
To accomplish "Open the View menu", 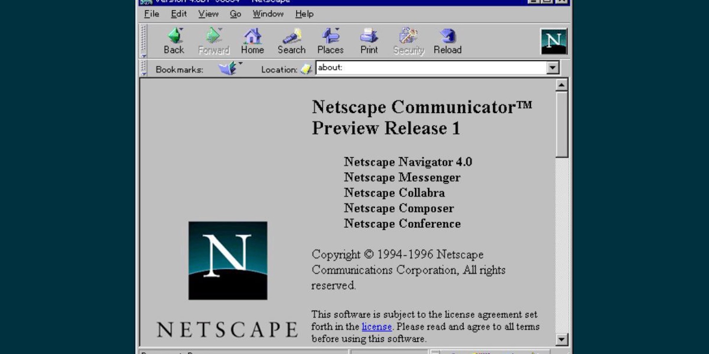I will 208,14.
